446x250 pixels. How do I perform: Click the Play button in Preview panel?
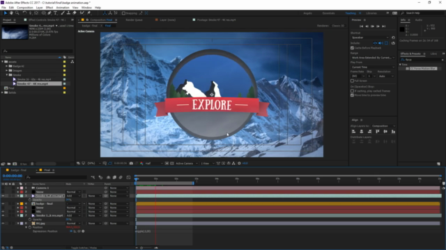click(x=372, y=26)
